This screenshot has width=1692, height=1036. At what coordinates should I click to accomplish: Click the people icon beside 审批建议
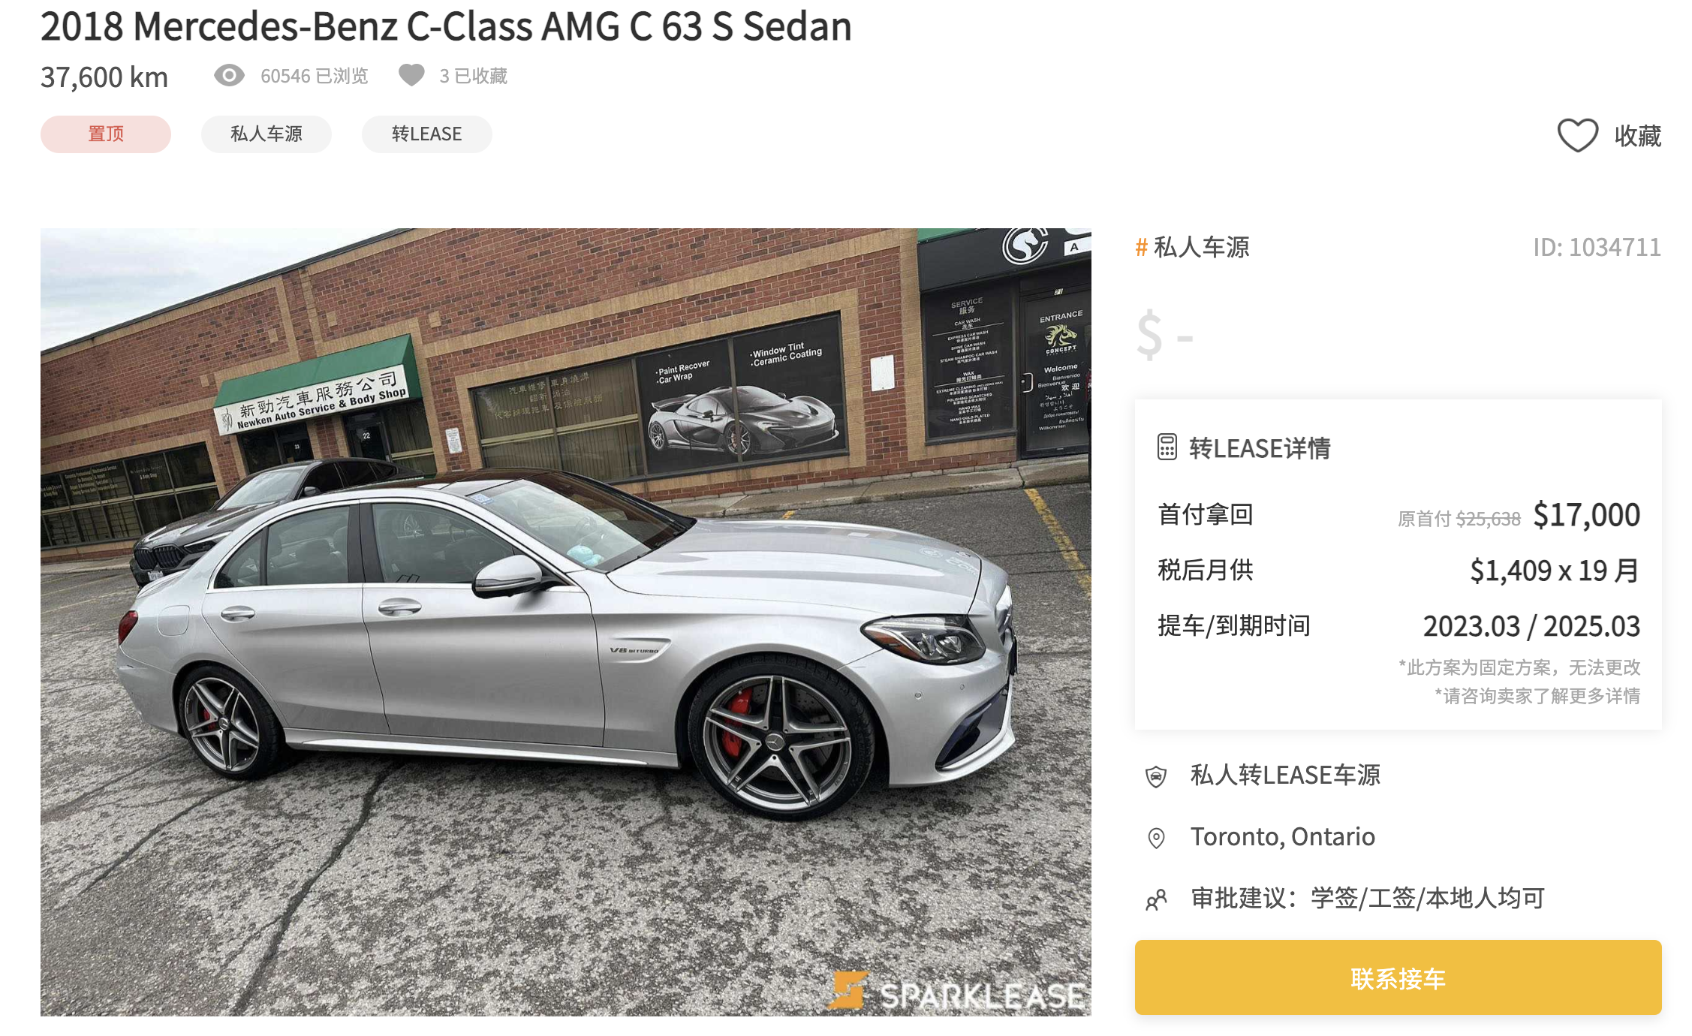tap(1156, 899)
